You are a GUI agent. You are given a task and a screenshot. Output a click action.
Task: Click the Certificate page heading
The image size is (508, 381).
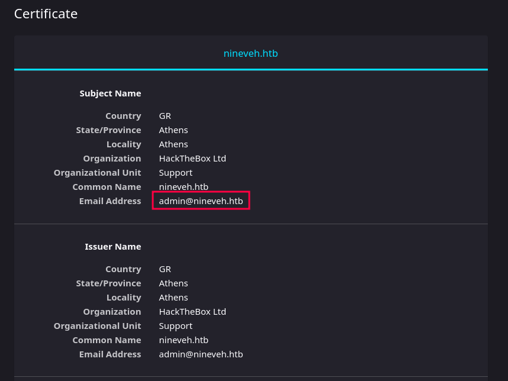click(46, 14)
